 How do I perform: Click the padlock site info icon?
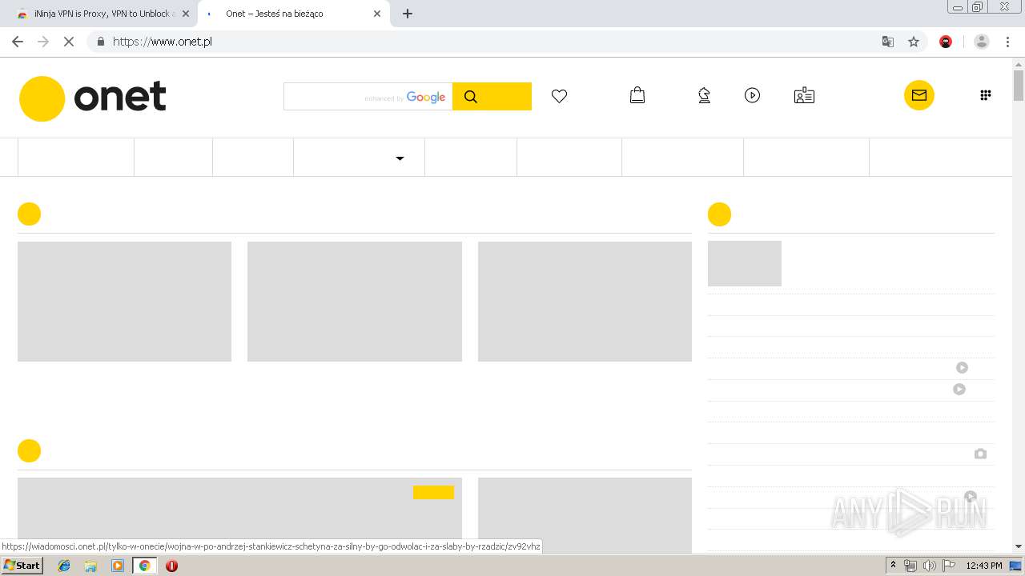(x=100, y=42)
